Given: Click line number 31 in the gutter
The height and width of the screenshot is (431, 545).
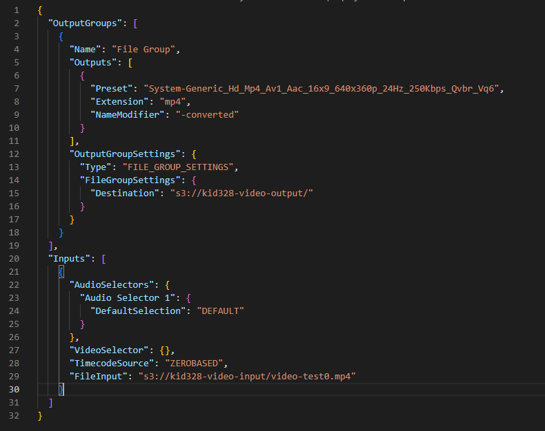Looking at the screenshot, I should [x=14, y=403].
